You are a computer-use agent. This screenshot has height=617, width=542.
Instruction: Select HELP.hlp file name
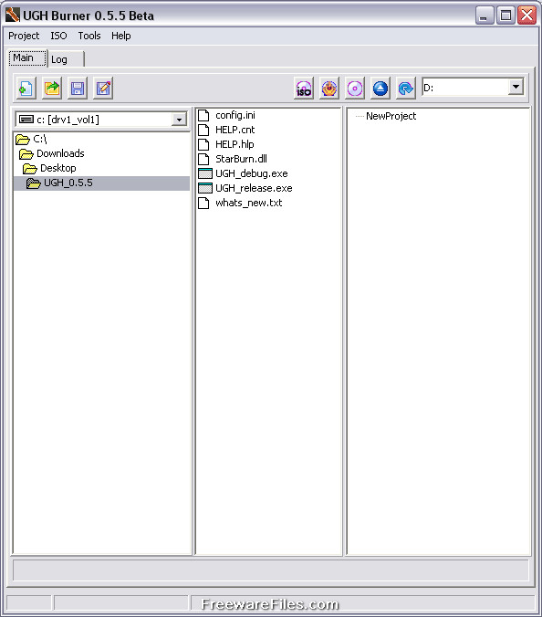tap(235, 144)
